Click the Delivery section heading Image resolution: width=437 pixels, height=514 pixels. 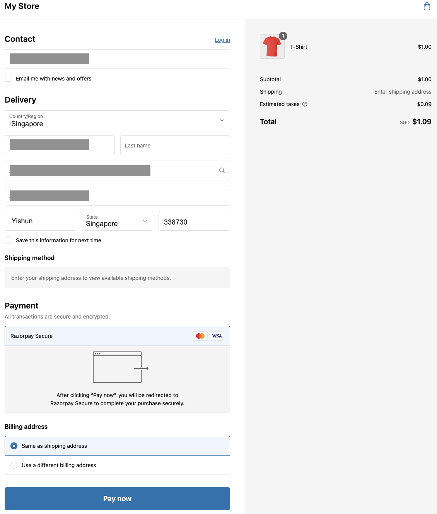click(x=20, y=100)
